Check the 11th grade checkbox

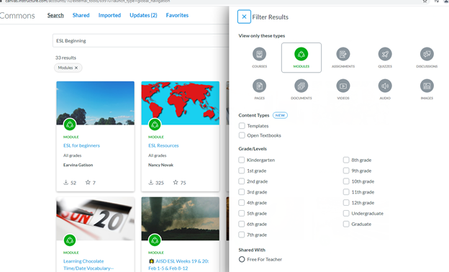[346, 192]
